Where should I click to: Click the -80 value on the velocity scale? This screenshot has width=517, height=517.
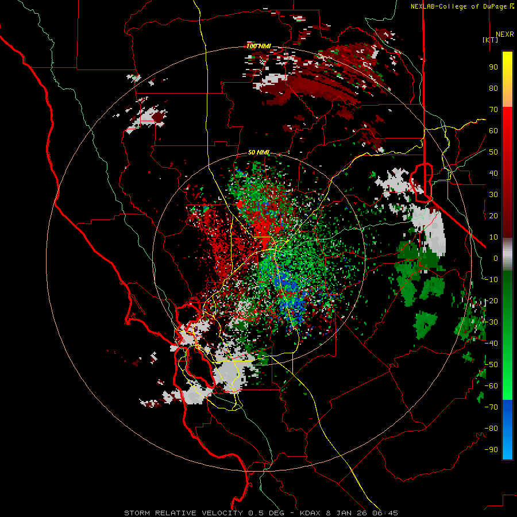point(491,429)
